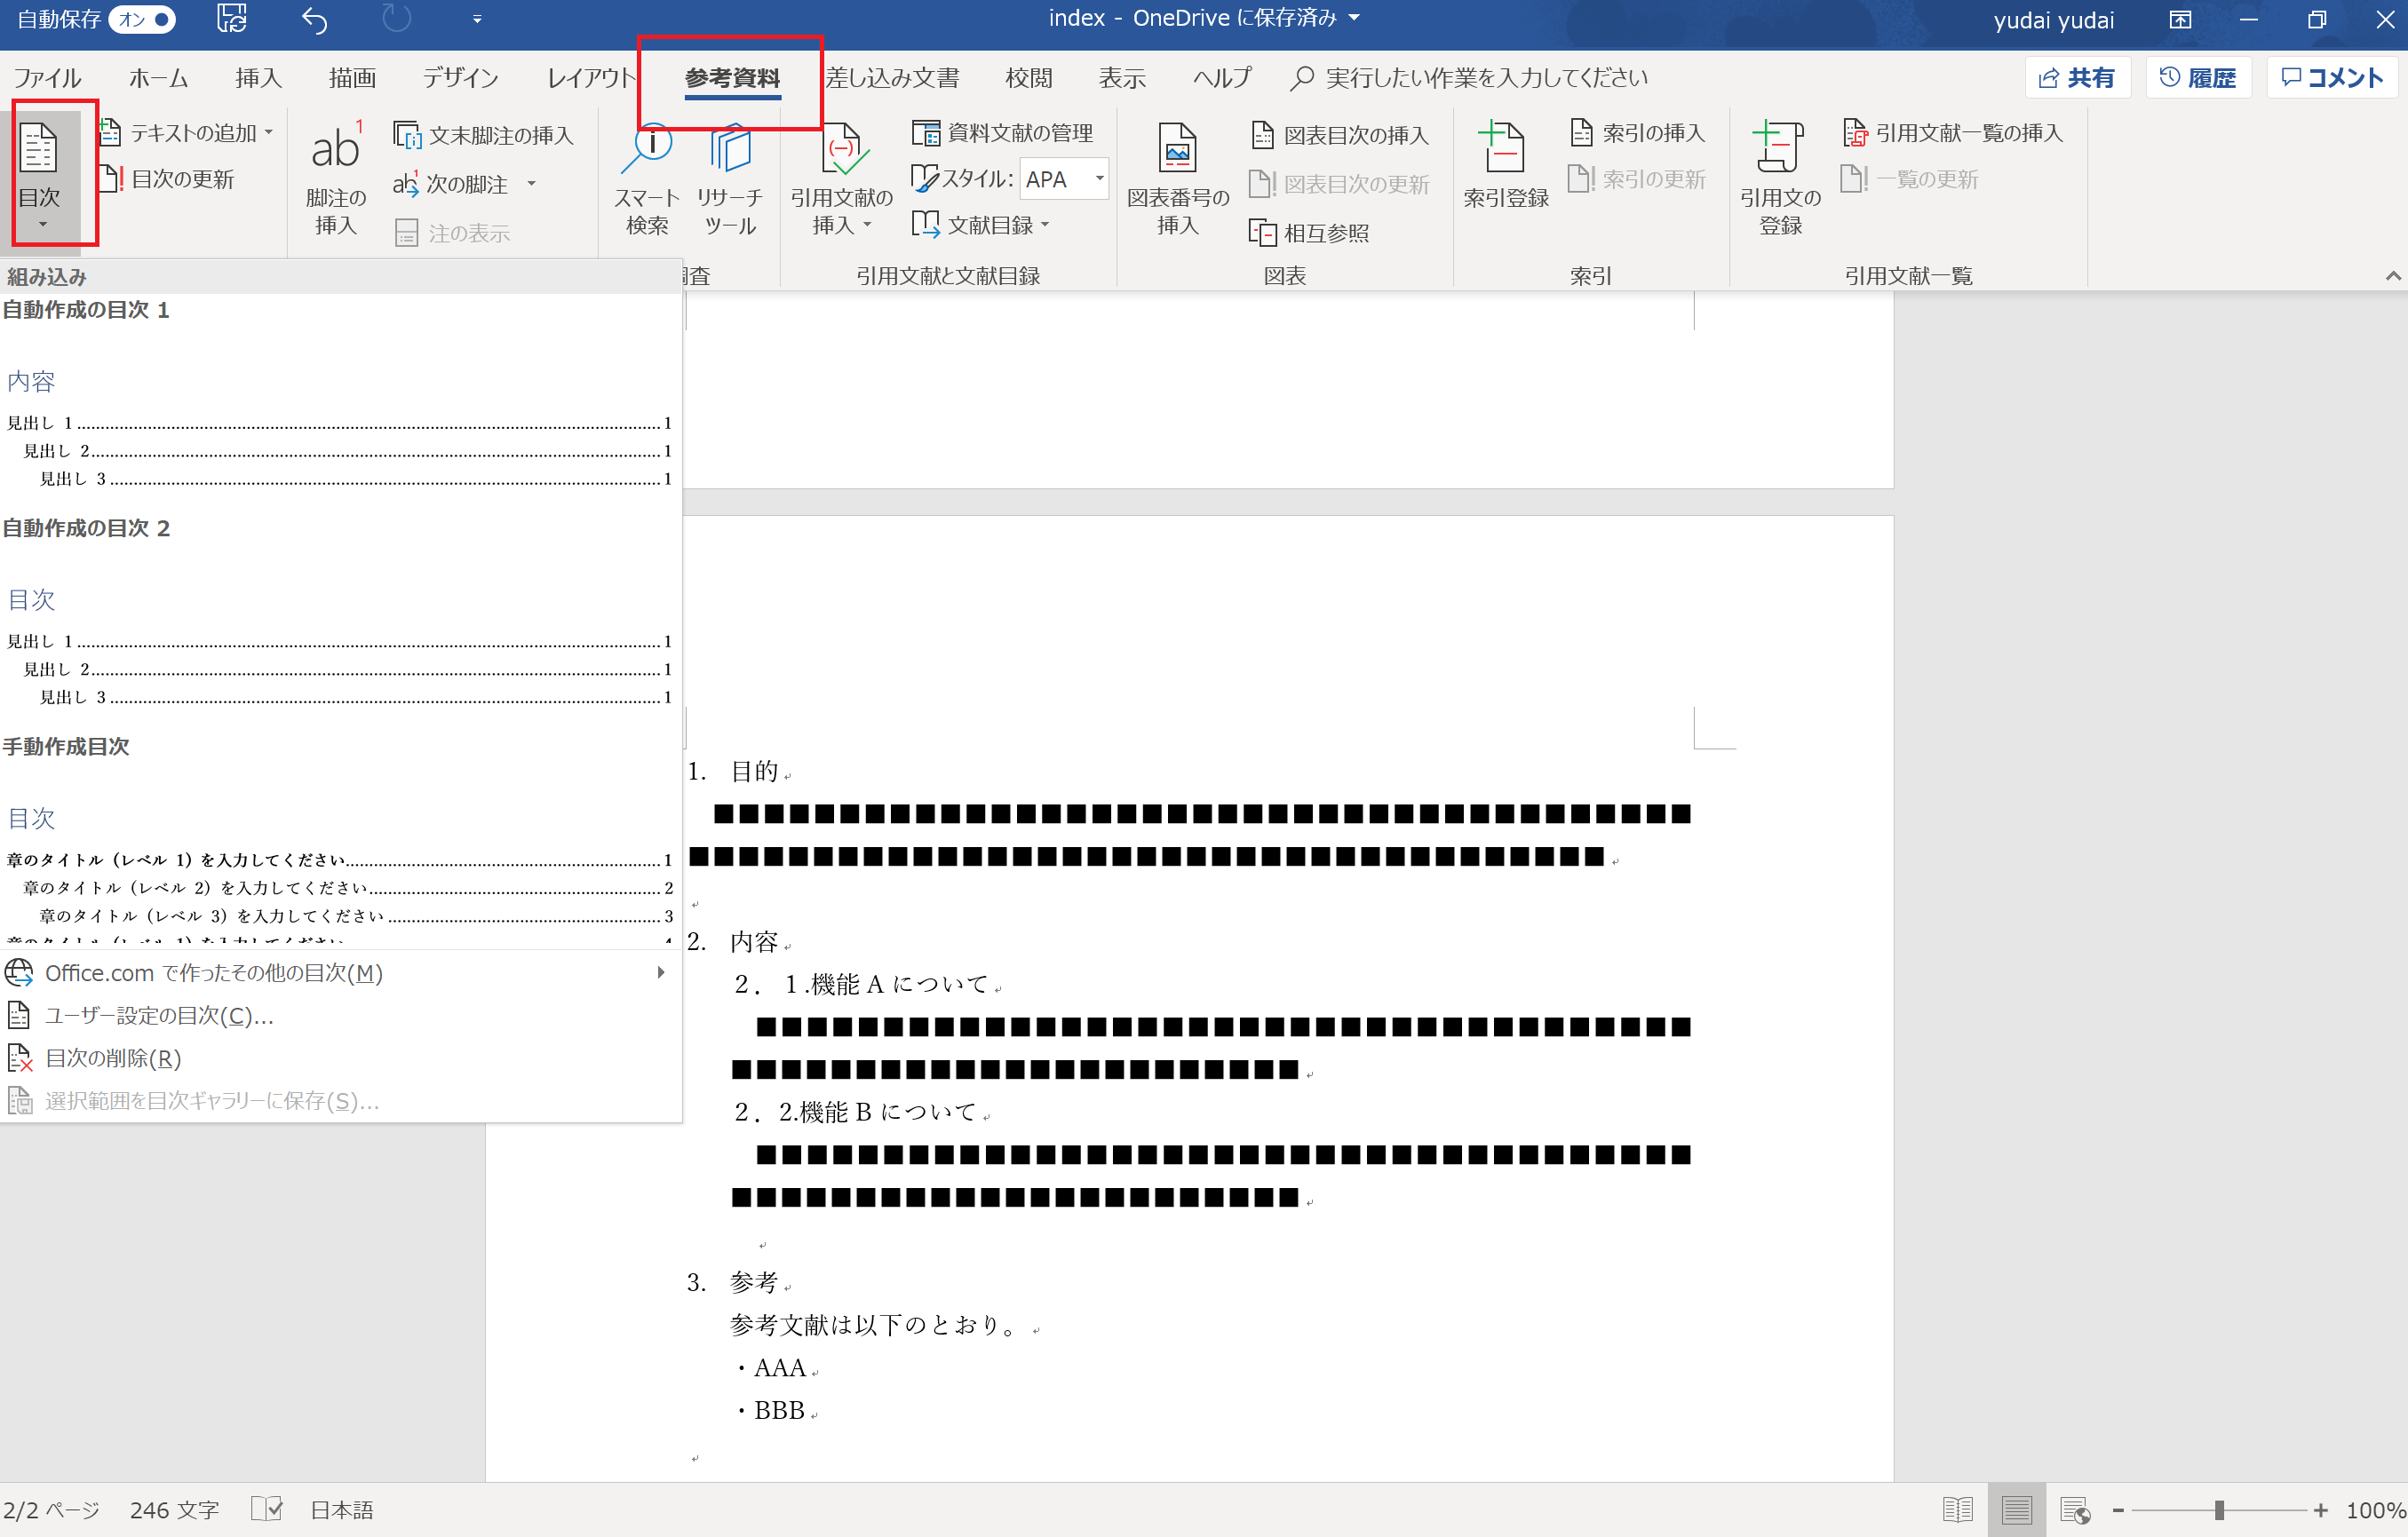Switch to web layout view icon

tap(2076, 1509)
